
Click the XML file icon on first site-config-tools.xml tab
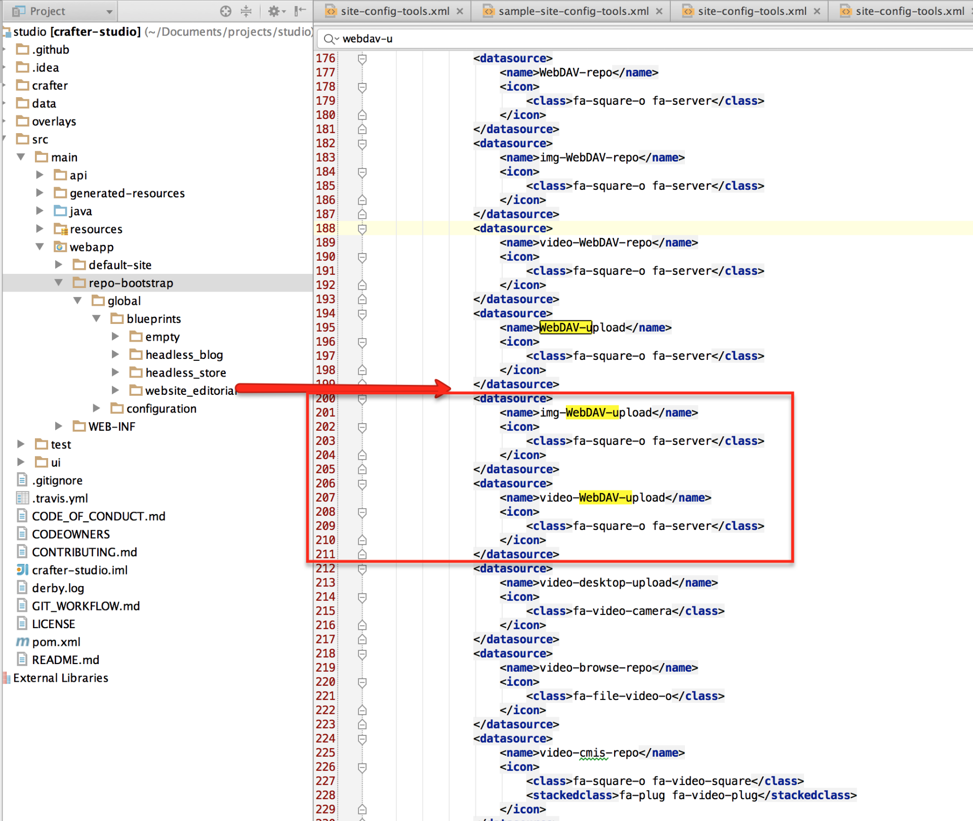tap(332, 11)
